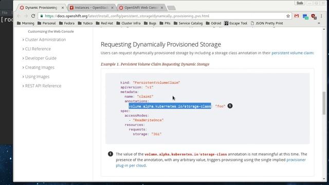The height and width of the screenshot is (185, 329).
Task: Expand Using Images in sidebar
Action: [x=36, y=77]
